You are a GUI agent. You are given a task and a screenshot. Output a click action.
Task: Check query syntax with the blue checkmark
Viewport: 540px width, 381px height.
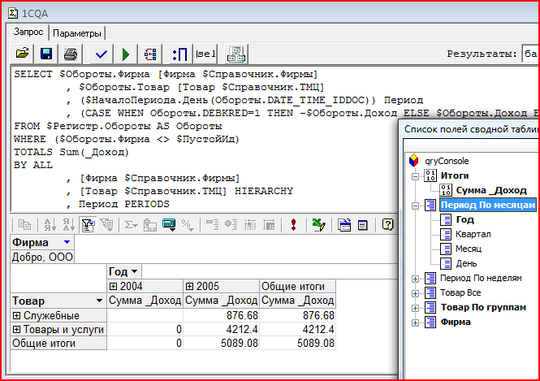pos(101,54)
